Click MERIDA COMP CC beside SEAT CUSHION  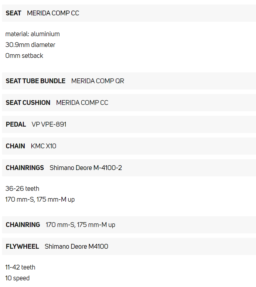coord(82,103)
